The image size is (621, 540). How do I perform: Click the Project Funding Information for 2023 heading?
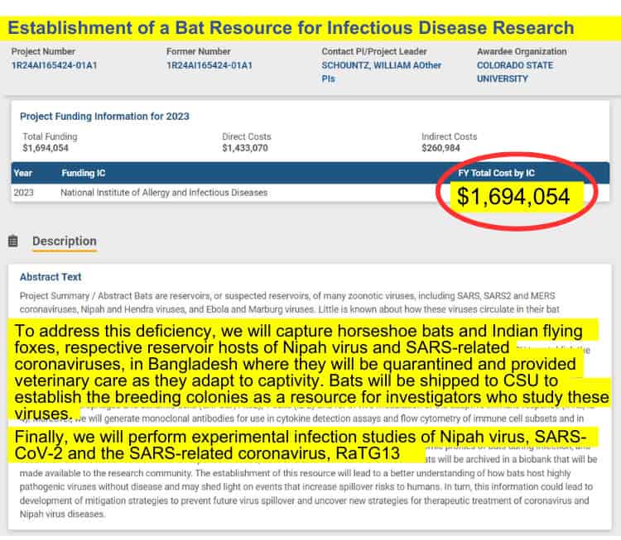click(x=104, y=117)
